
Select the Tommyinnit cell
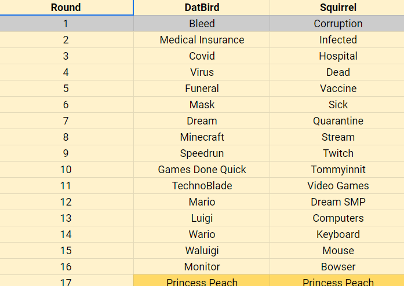337,170
